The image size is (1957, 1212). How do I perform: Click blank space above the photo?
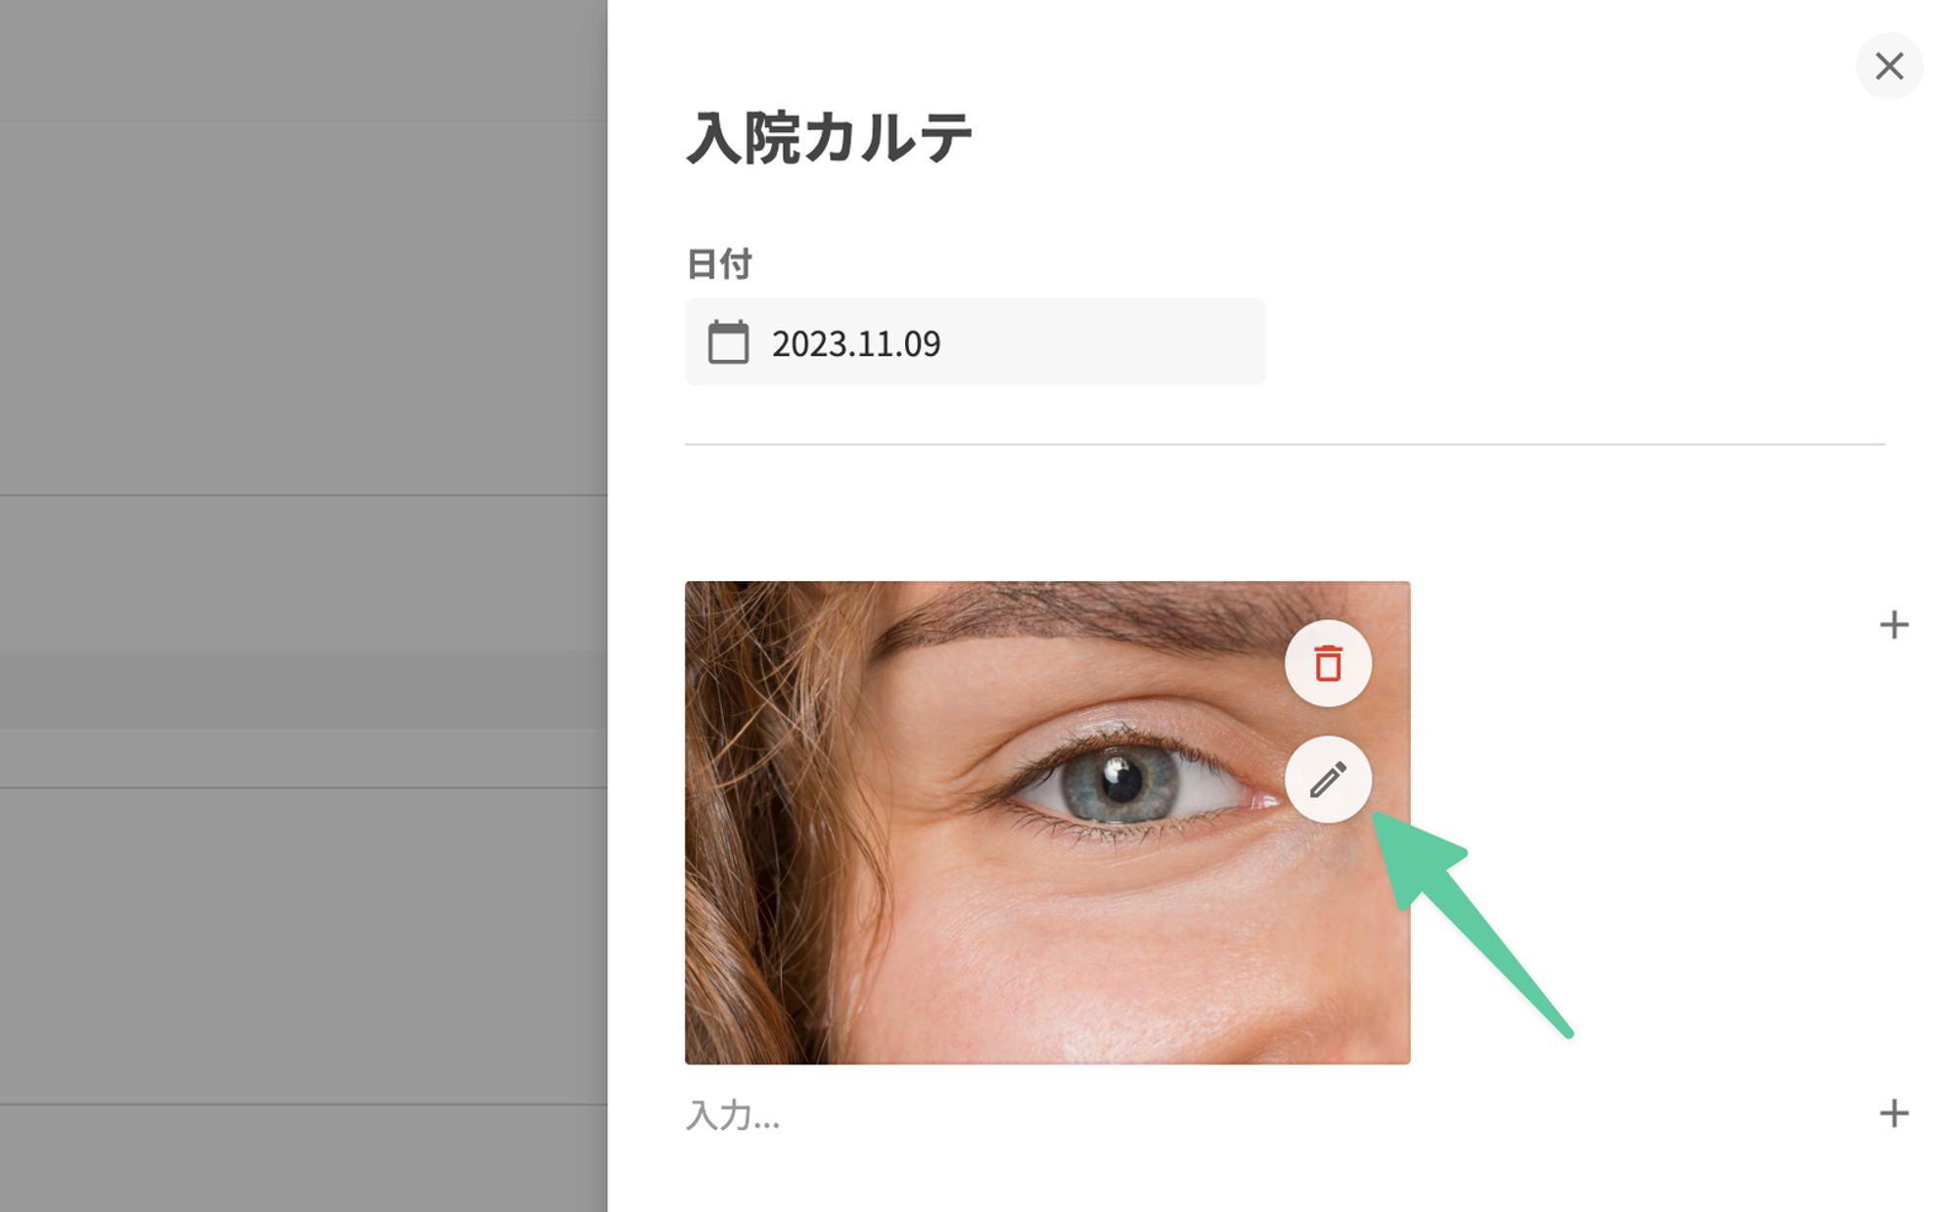(x=1047, y=514)
